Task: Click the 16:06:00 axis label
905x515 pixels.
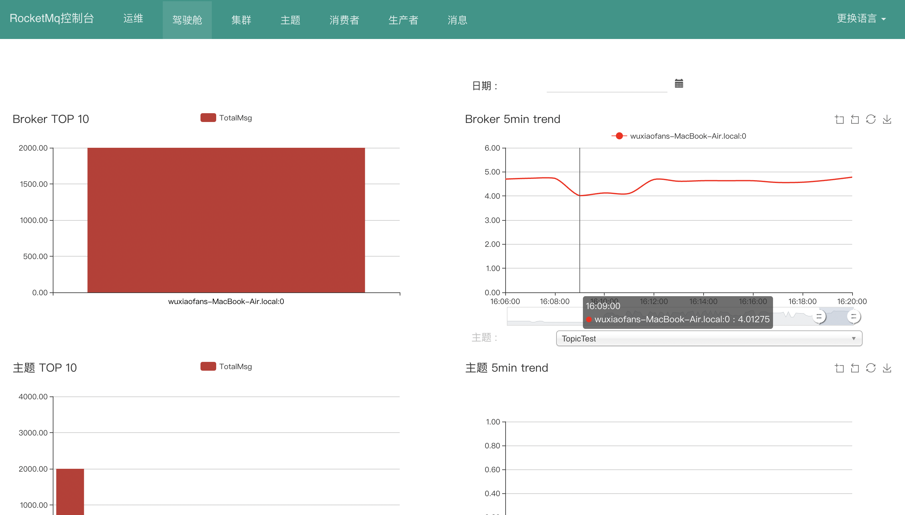Action: pos(505,301)
